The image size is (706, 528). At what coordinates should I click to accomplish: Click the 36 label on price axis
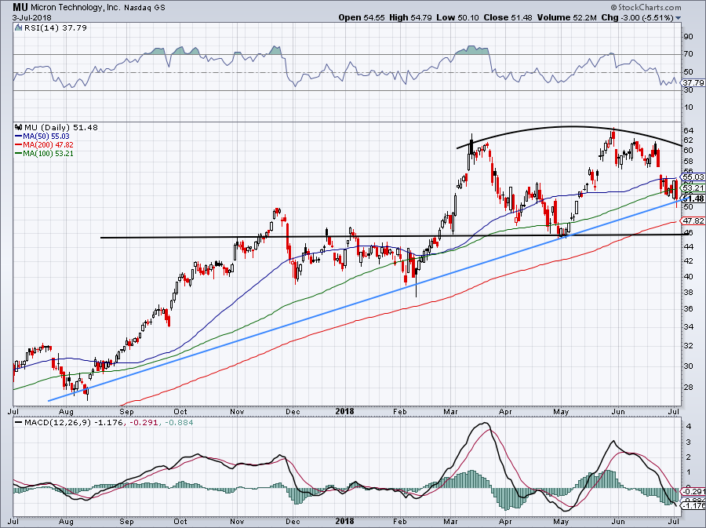[688, 309]
